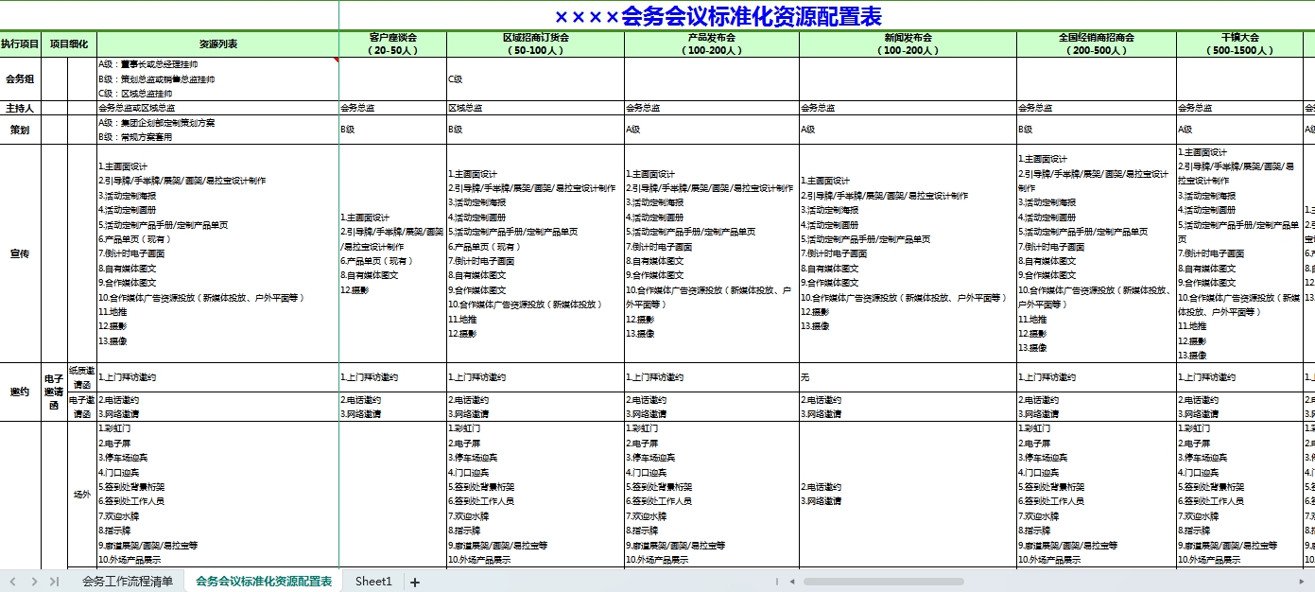Click the 区域招商订货会 (50-100人) column header

[535, 44]
